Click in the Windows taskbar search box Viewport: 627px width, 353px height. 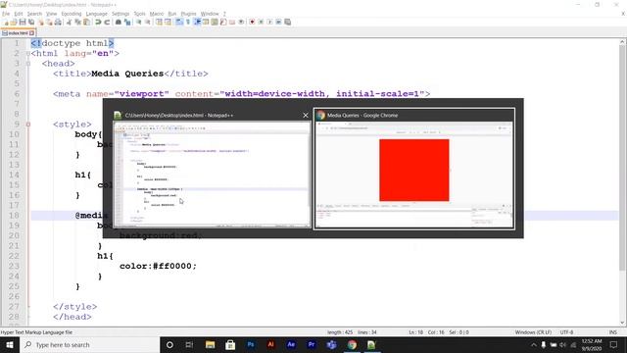[89, 344]
